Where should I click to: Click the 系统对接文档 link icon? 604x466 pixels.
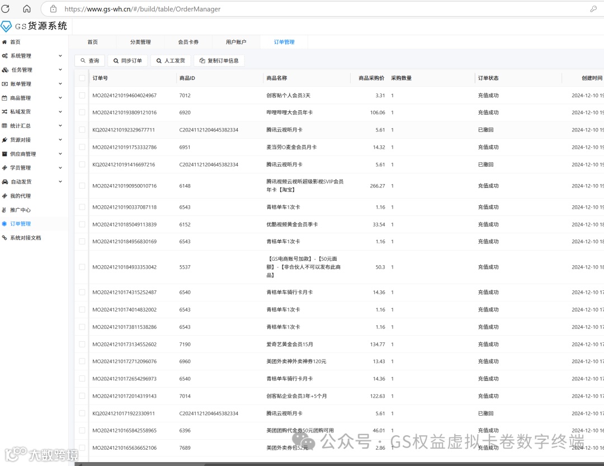pos(4,238)
